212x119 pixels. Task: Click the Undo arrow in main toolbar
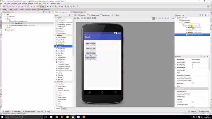10,7
